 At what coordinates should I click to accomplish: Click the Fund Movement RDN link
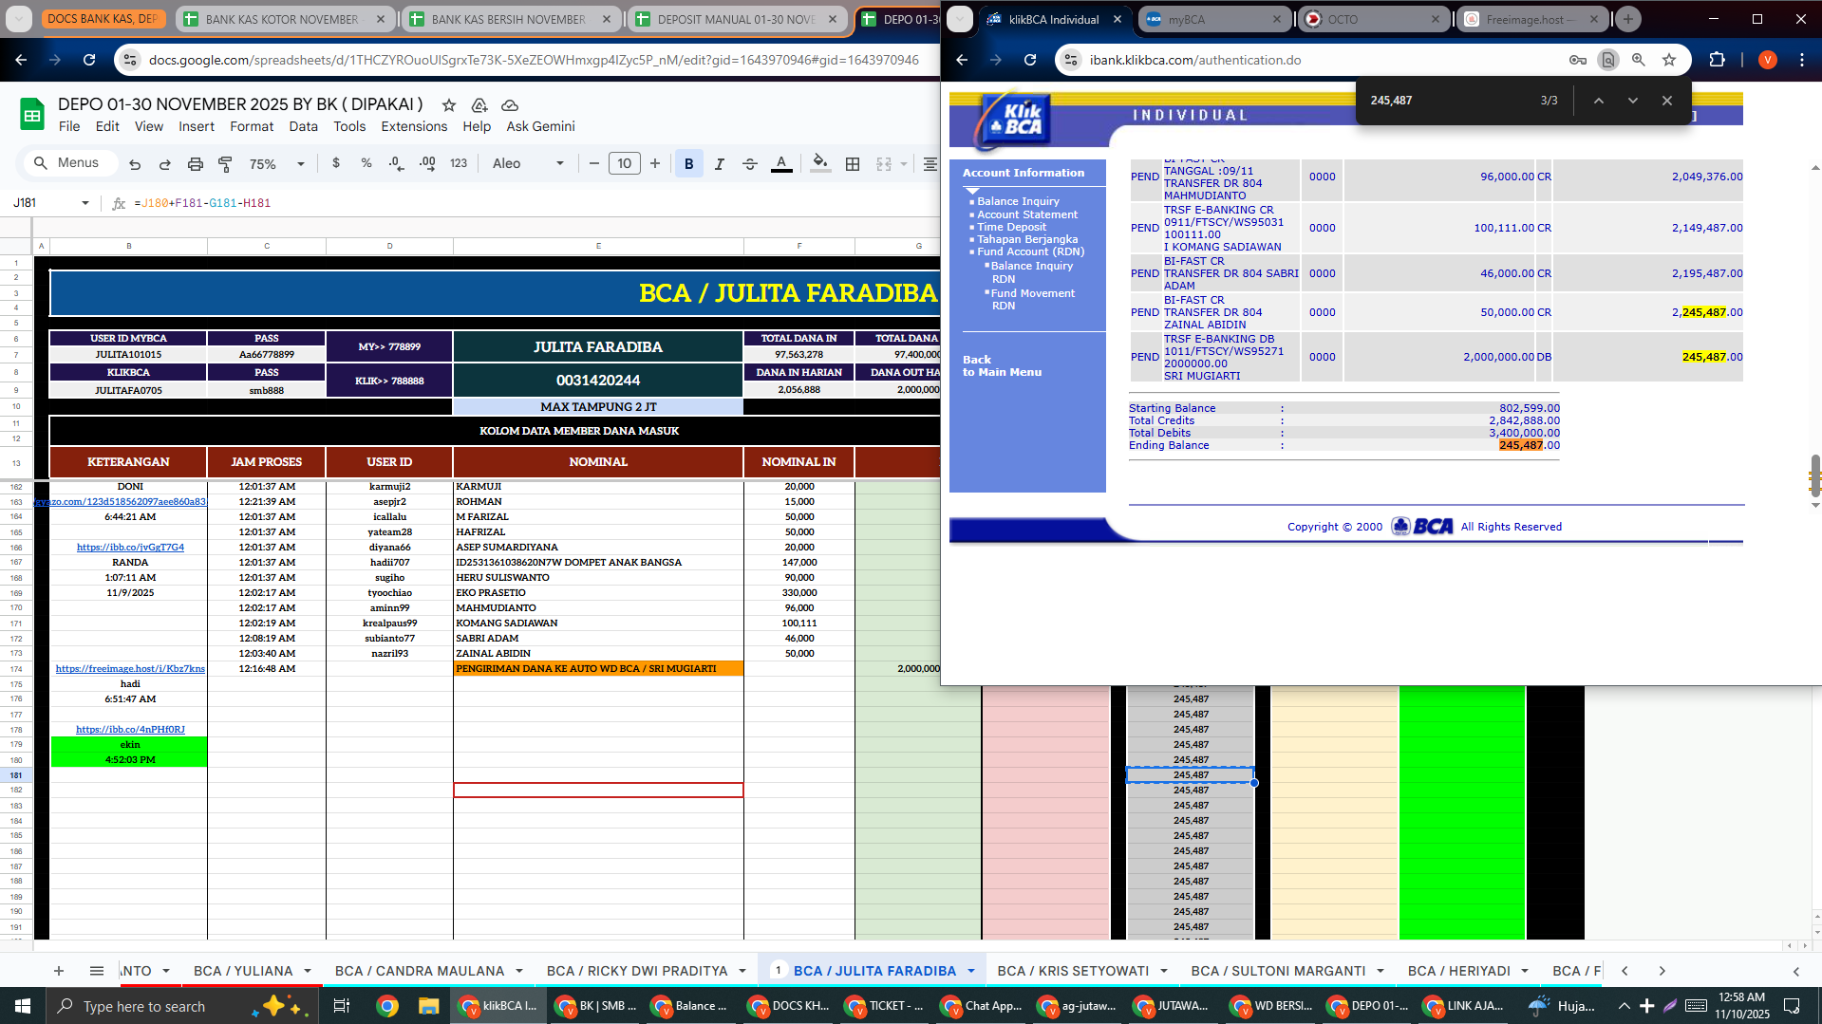1033,299
